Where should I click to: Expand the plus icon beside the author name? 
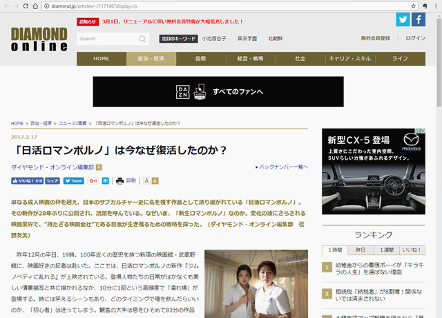(x=99, y=167)
